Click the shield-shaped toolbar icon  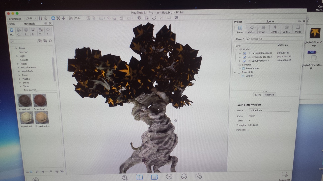[x=139, y=18]
